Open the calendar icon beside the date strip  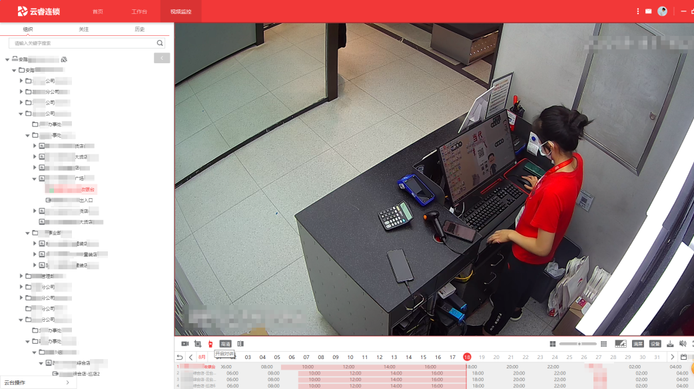[683, 357]
